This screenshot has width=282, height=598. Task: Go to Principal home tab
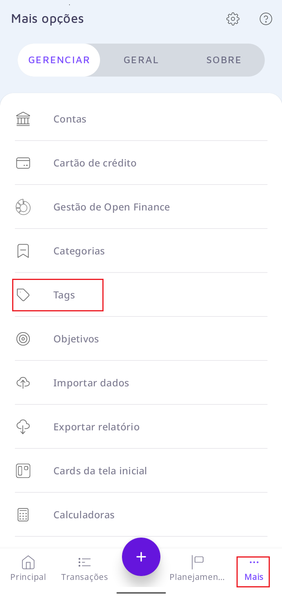pos(28,568)
